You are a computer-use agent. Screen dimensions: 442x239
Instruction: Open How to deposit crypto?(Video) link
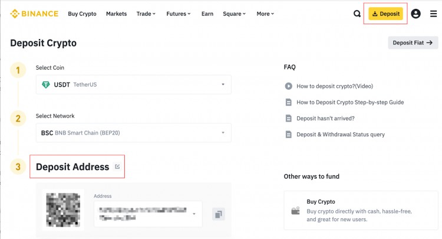335,86
